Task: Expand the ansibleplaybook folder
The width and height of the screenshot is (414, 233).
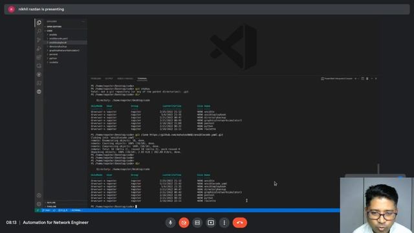Action: [65, 43]
